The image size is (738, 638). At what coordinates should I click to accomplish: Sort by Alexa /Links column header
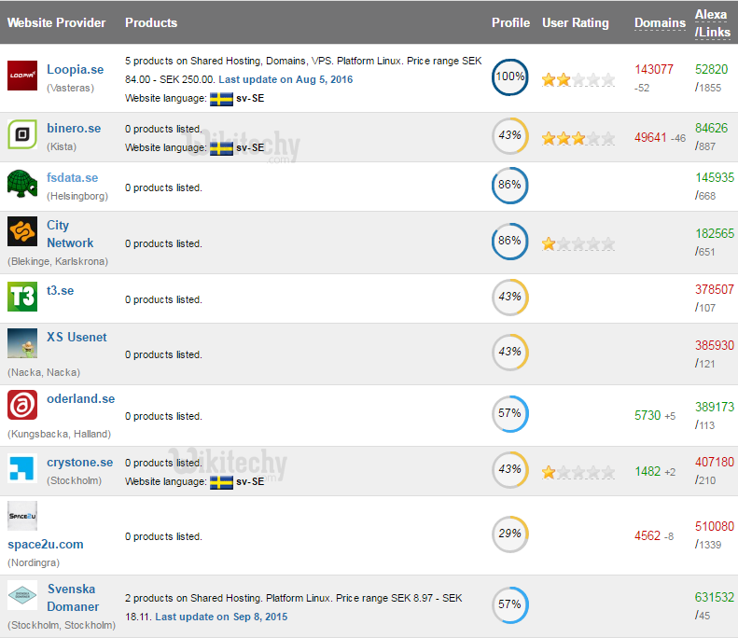(x=712, y=23)
